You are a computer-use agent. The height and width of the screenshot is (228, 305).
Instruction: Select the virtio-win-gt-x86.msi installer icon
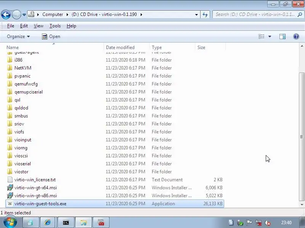pos(10,195)
